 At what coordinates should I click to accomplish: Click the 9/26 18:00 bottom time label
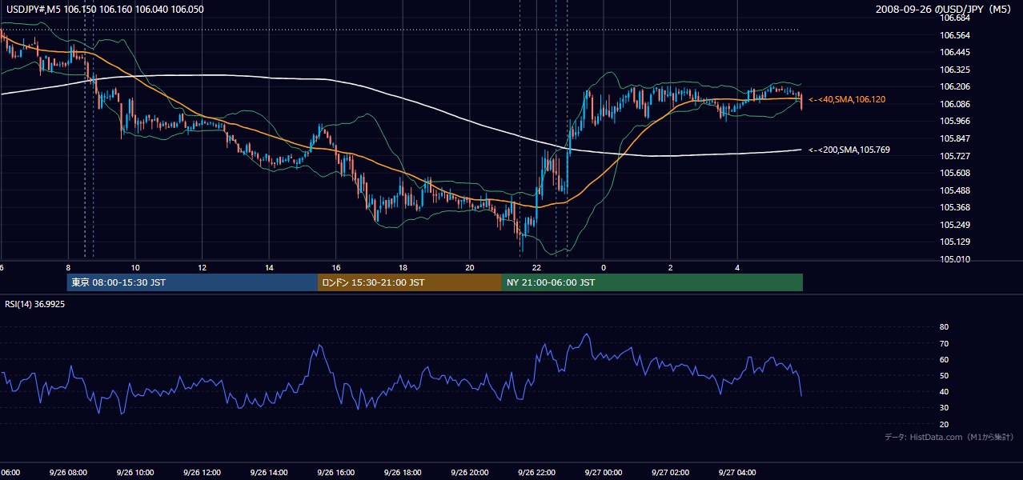coord(402,473)
